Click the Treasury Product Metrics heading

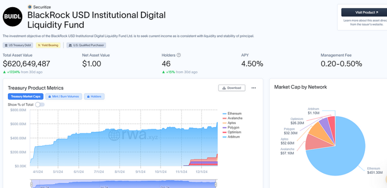click(36, 88)
